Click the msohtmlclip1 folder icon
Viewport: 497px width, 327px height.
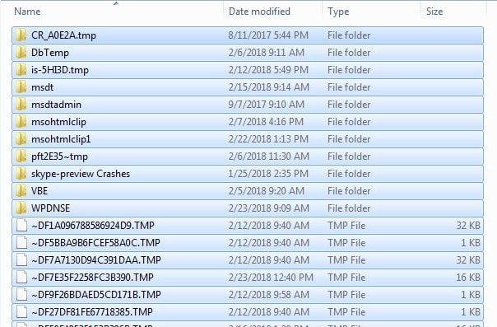pos(21,139)
